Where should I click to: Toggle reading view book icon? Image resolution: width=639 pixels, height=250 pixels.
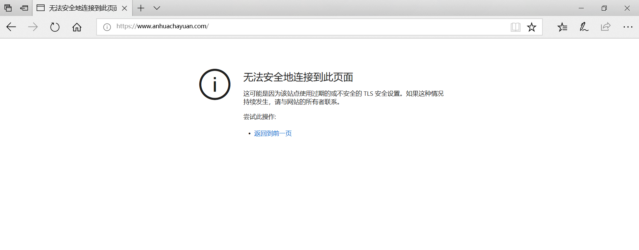point(516,27)
